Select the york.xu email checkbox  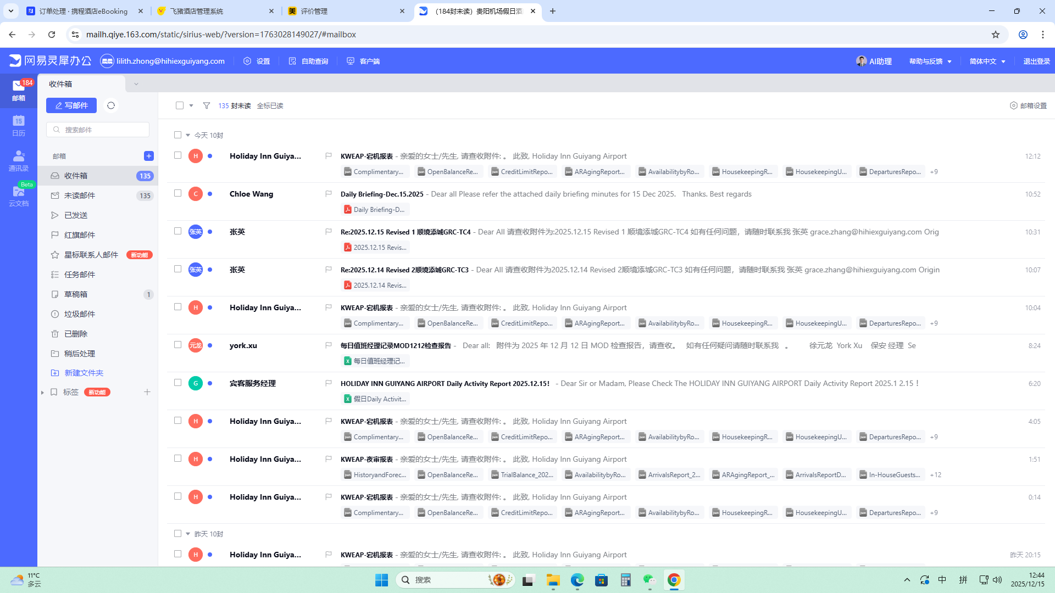[177, 345]
